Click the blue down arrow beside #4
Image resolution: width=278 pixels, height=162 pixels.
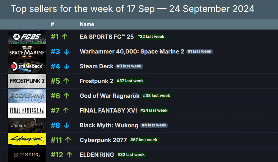click(66, 66)
